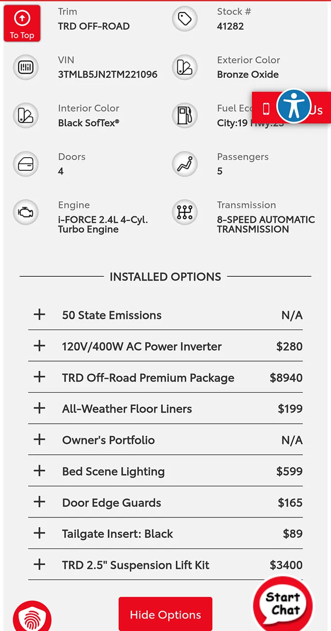Select the VIN barcode icon
This screenshot has height=631, width=331.
[x=25, y=67]
